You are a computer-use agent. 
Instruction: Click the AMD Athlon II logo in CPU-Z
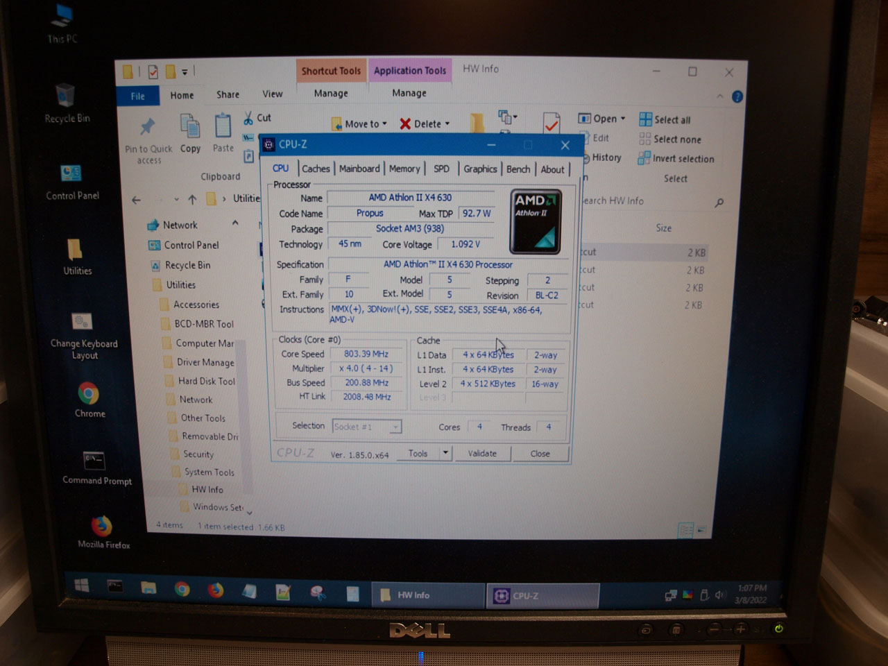click(535, 221)
